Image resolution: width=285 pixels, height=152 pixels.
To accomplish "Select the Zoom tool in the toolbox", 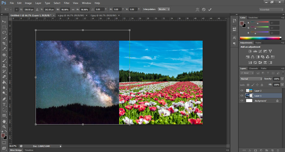I will tap(4, 127).
